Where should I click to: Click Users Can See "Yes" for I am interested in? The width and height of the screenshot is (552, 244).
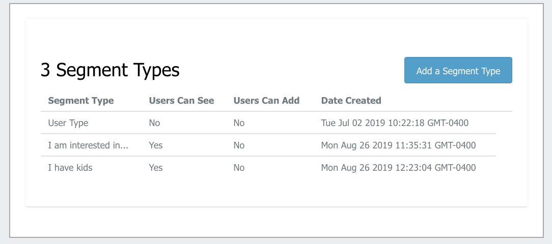tap(156, 145)
